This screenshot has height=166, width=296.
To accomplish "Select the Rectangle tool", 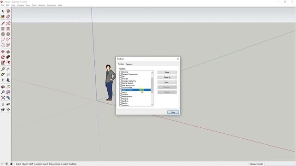I will (x=3, y=29).
